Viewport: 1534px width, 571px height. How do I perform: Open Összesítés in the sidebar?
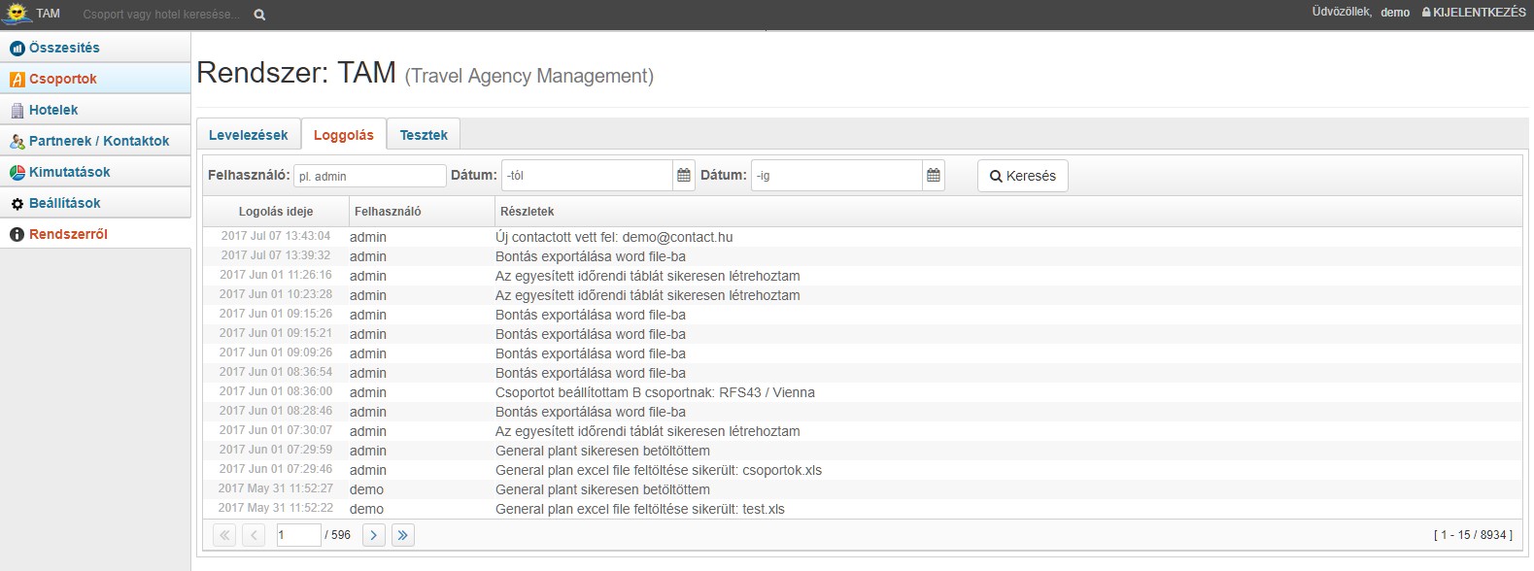coord(64,48)
